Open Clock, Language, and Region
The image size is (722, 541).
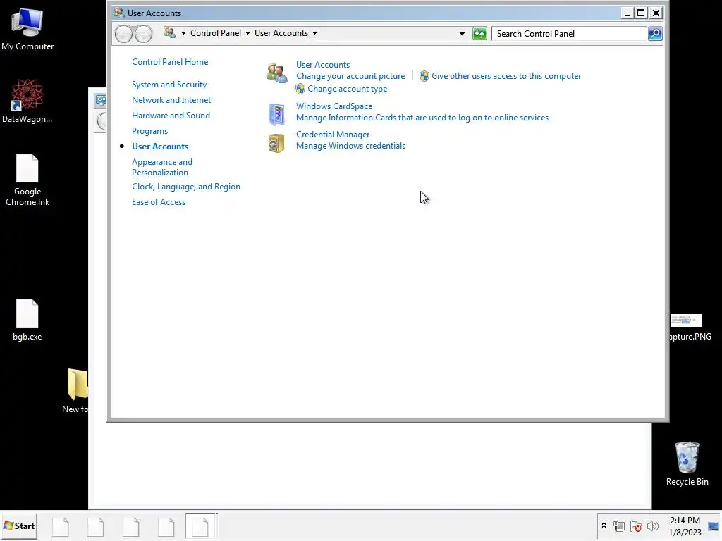tap(186, 187)
